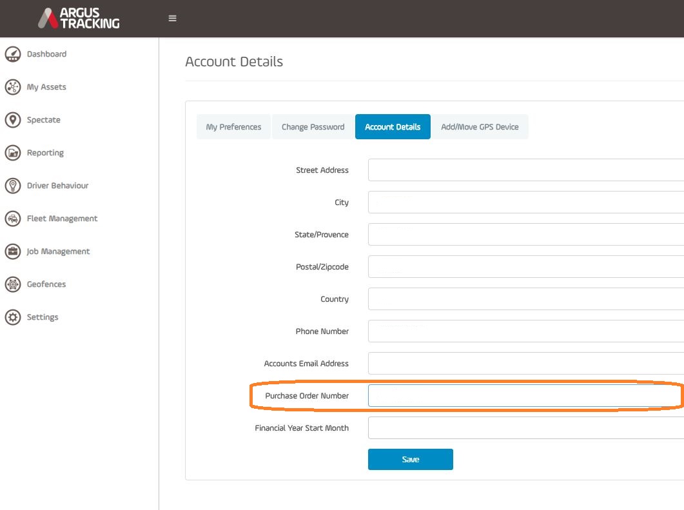The height and width of the screenshot is (510, 684).
Task: Click the Phone Number field
Action: pyautogui.click(x=525, y=331)
